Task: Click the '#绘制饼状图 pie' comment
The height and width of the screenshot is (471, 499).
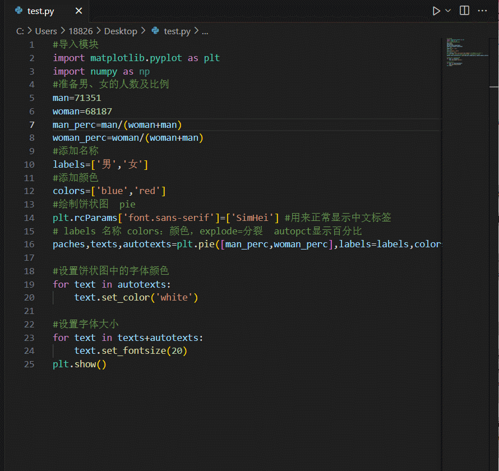Action: tap(94, 204)
